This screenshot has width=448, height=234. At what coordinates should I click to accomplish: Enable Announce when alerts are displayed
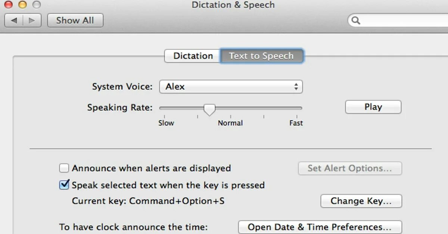pyautogui.click(x=64, y=168)
